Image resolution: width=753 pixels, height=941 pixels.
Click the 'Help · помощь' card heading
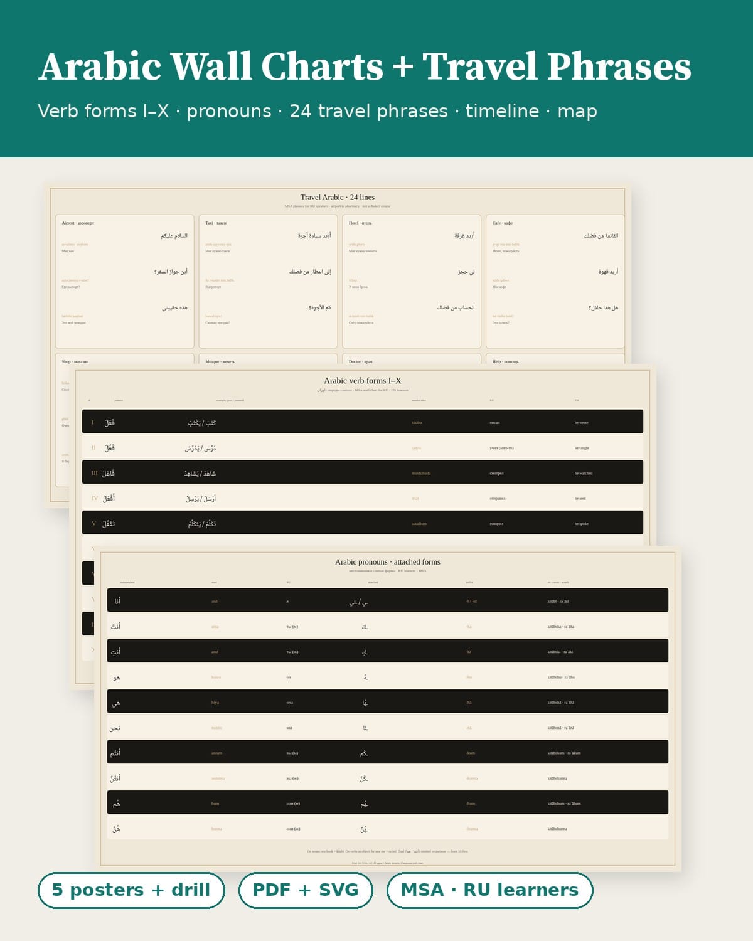506,361
